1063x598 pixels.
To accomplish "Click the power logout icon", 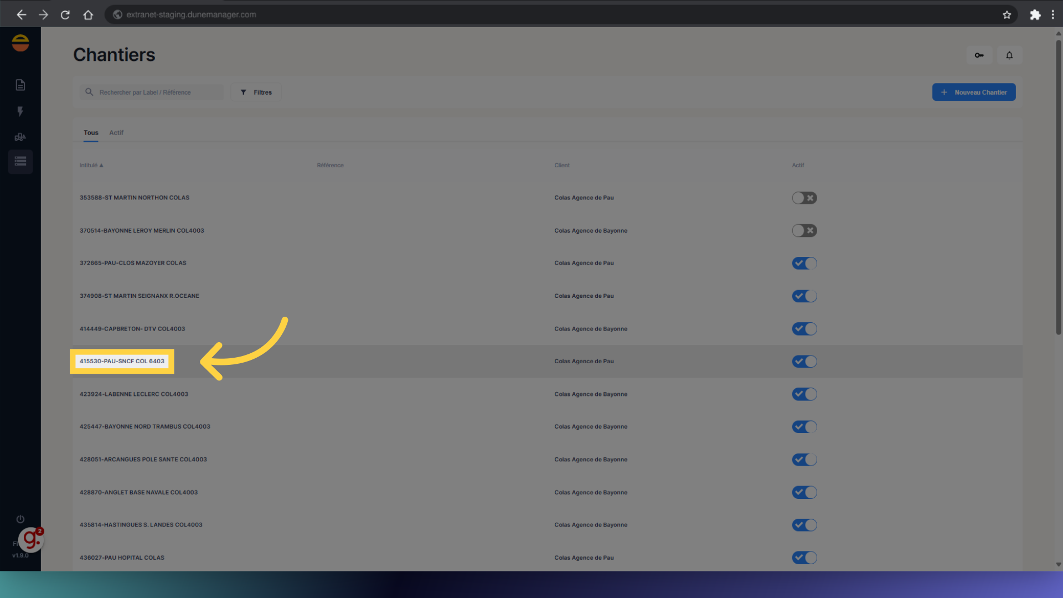I will (20, 519).
